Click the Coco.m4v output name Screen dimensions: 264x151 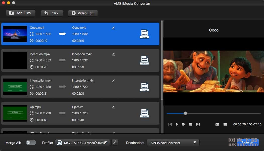click(x=79, y=28)
